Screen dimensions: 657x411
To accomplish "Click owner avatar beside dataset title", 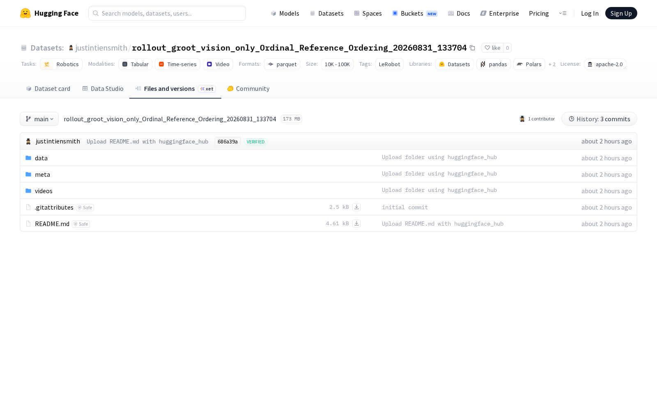I will (71, 48).
